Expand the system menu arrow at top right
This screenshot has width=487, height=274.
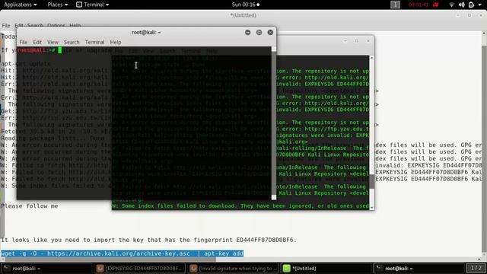479,5
